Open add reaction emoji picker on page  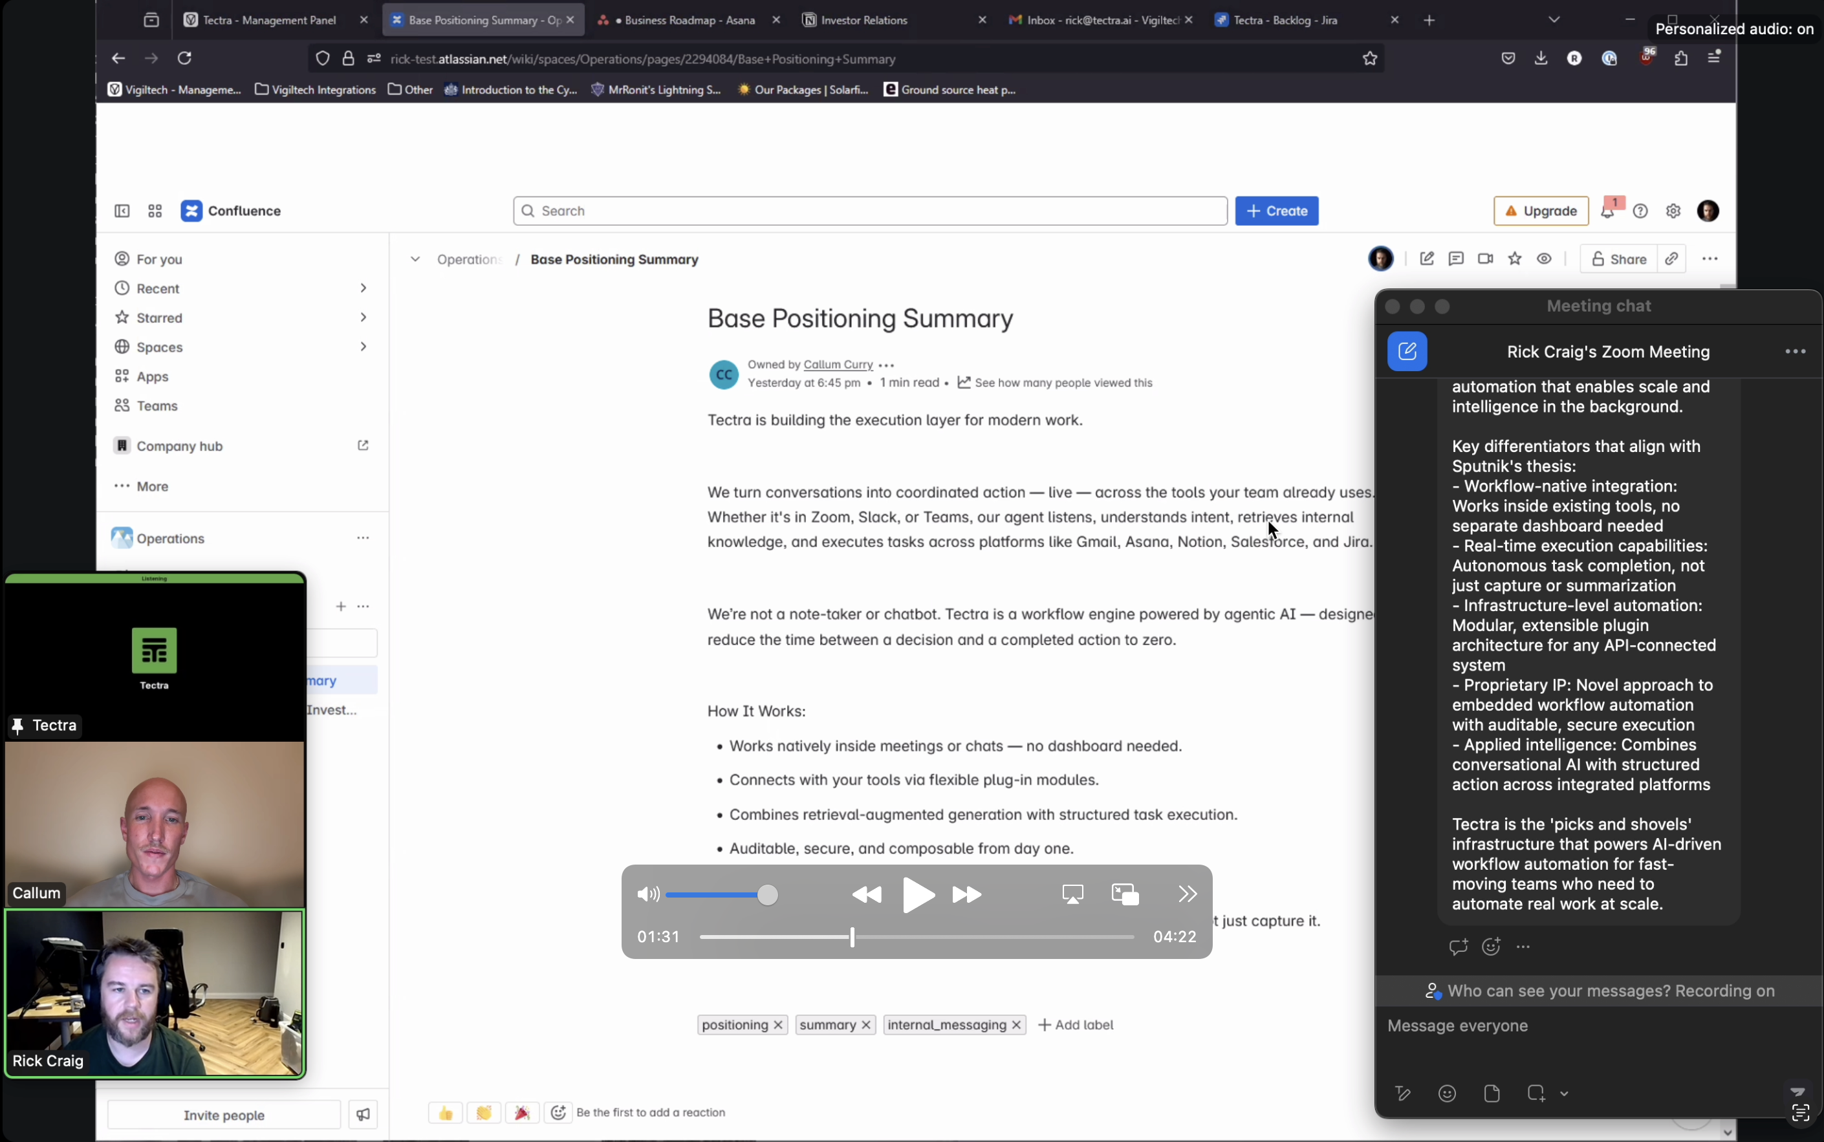point(558,1112)
